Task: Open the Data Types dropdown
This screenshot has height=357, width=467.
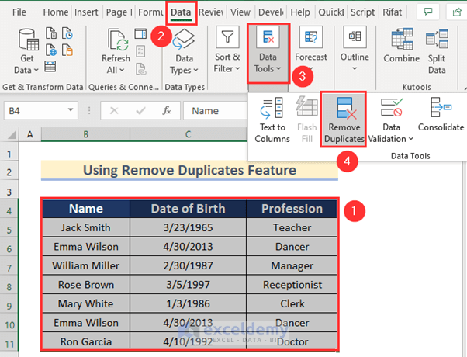Action: (184, 52)
